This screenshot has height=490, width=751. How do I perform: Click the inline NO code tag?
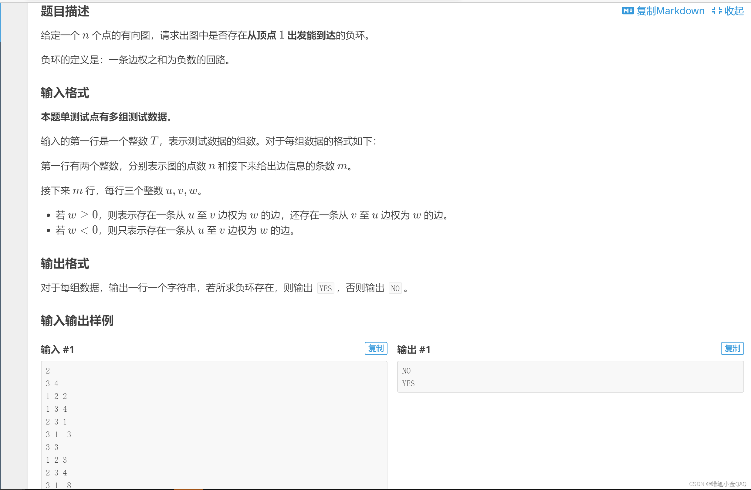(x=395, y=288)
